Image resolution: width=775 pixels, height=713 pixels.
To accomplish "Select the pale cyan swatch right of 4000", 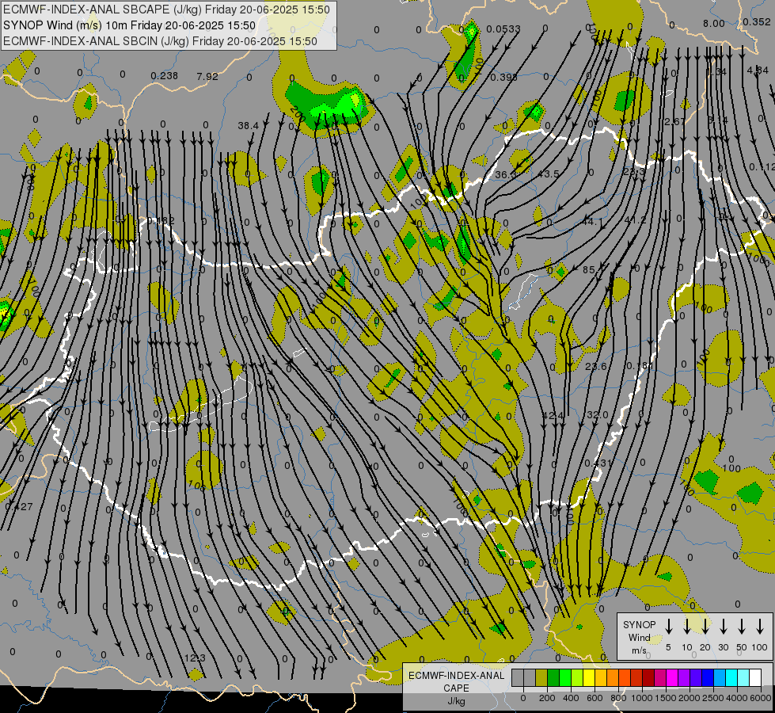I will (x=743, y=678).
